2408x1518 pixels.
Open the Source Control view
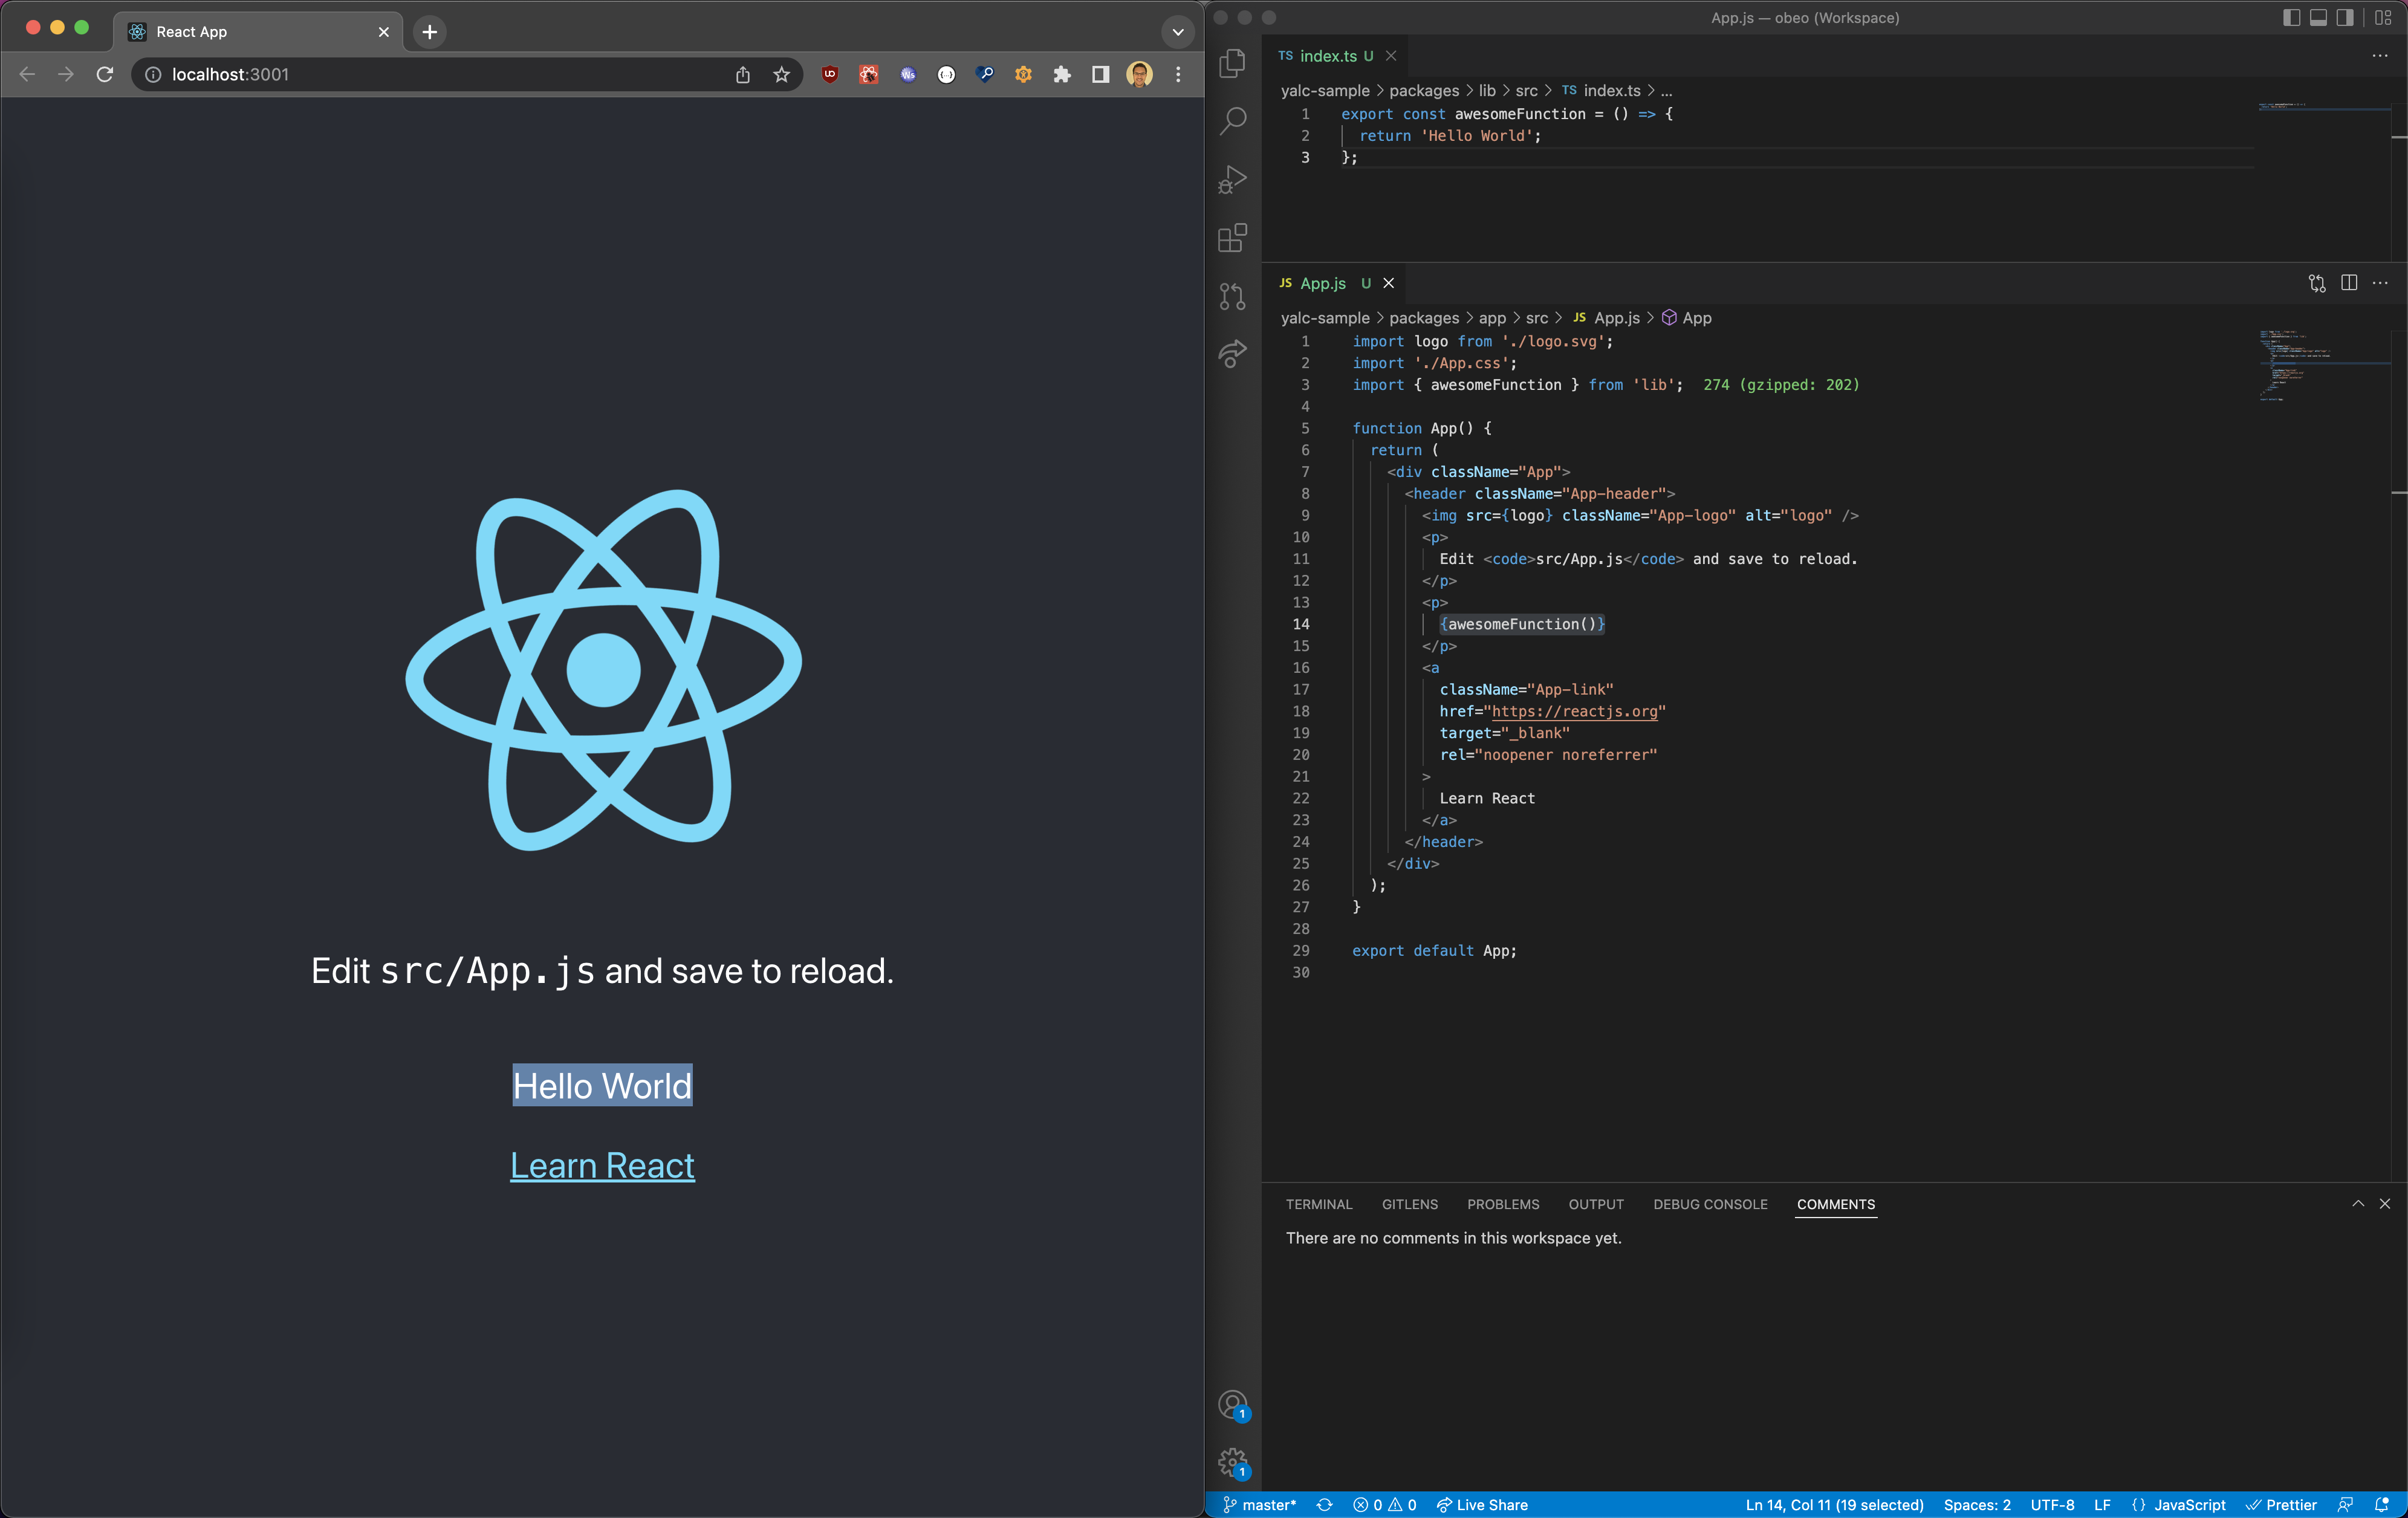[x=1232, y=296]
